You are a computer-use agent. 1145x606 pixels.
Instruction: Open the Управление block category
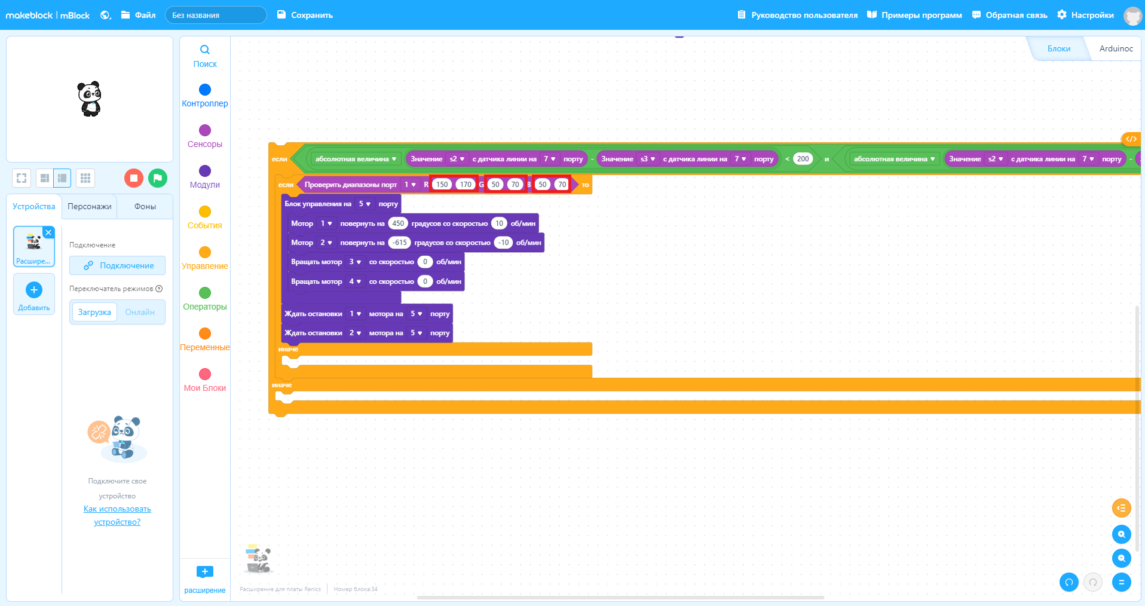coord(205,258)
